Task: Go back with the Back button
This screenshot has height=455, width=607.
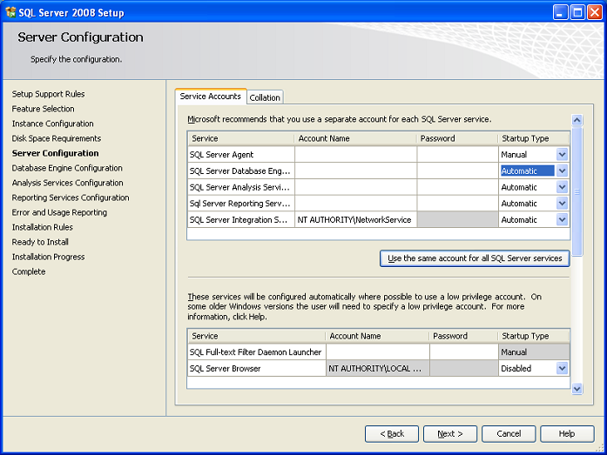Action: [392, 434]
